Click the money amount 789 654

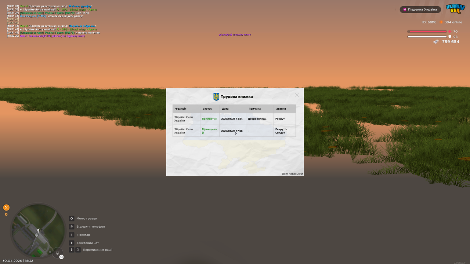coord(451,42)
